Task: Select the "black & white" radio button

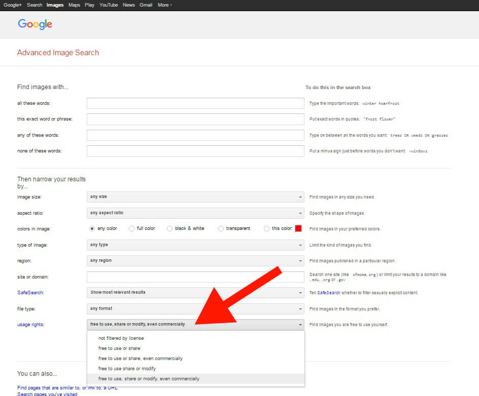Action: [170, 229]
